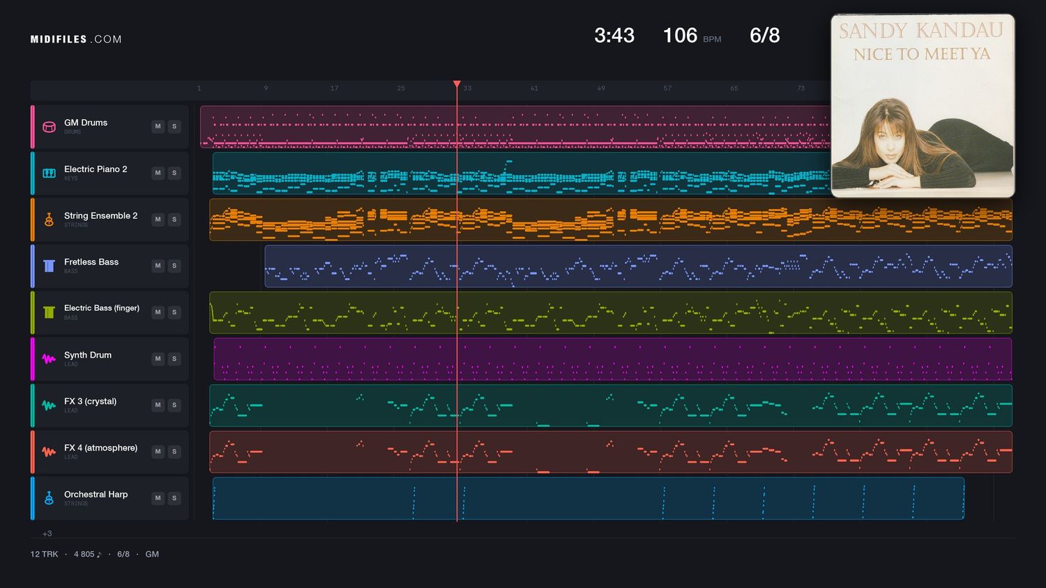Open the Sandy Kandau album cover

coord(923,106)
